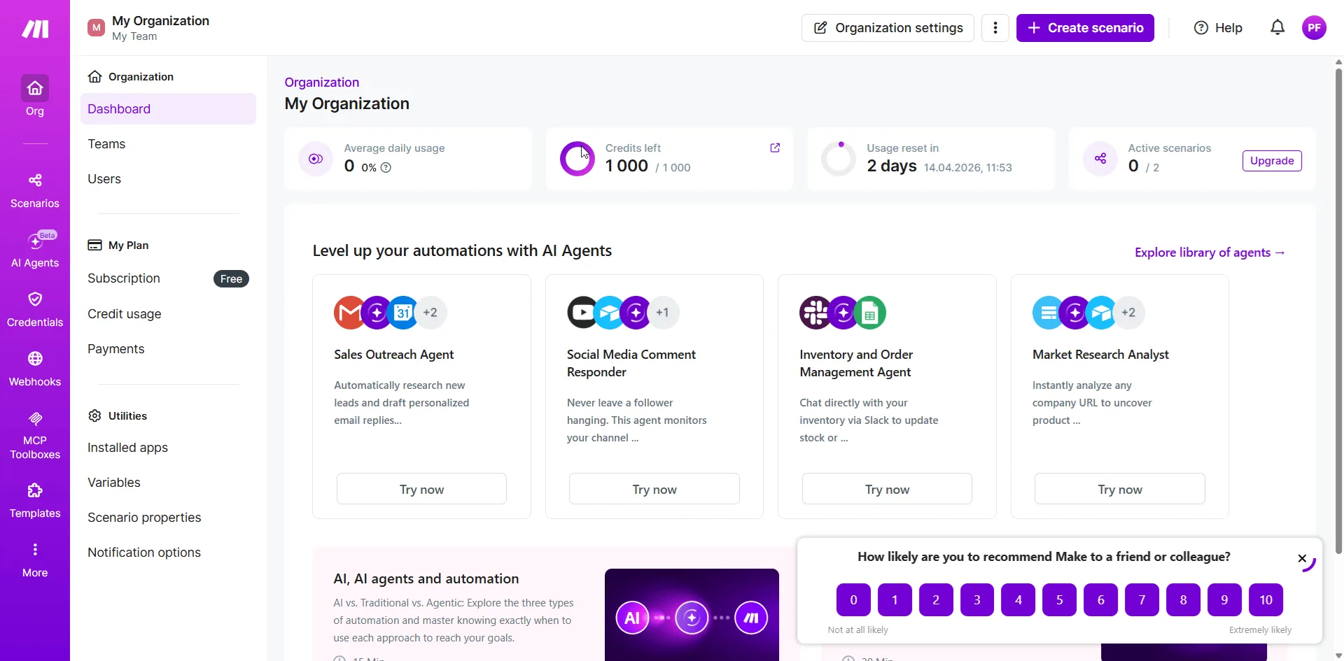Viewport: 1344px width, 661px height.
Task: Open Templates from the sidebar
Action: (35, 501)
